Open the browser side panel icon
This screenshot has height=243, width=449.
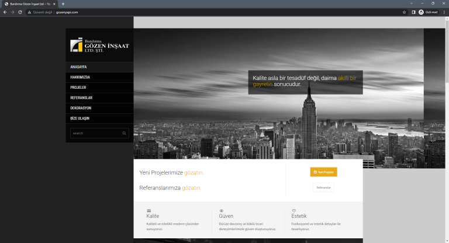(413, 12)
